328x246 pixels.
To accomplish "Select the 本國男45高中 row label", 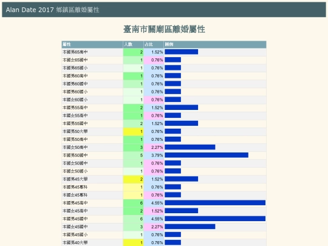I will click(x=75, y=203).
